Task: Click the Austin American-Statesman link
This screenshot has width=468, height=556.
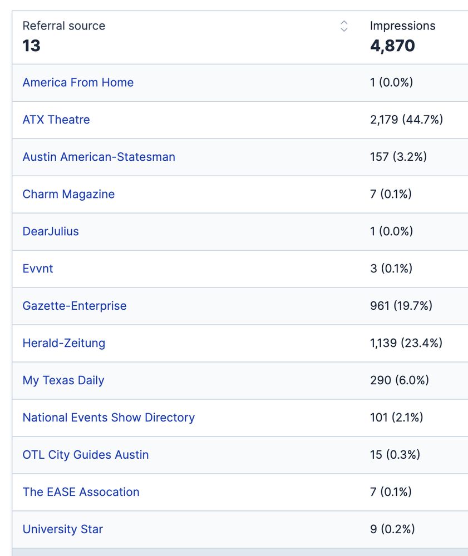Action: [98, 157]
